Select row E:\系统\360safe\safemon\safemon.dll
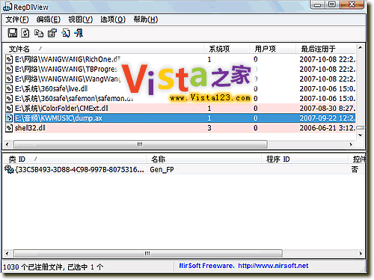Viewport: 374px width, 280px height. tap(180, 98)
